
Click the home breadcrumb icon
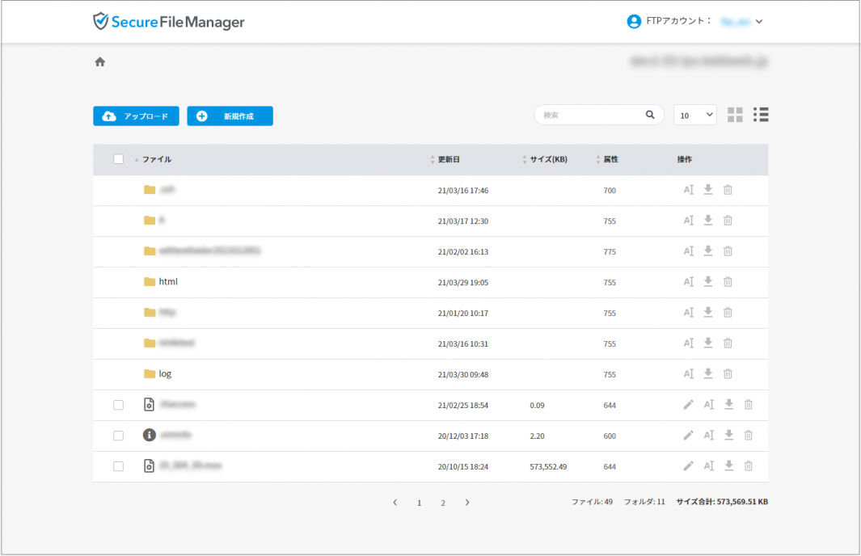coord(100,62)
